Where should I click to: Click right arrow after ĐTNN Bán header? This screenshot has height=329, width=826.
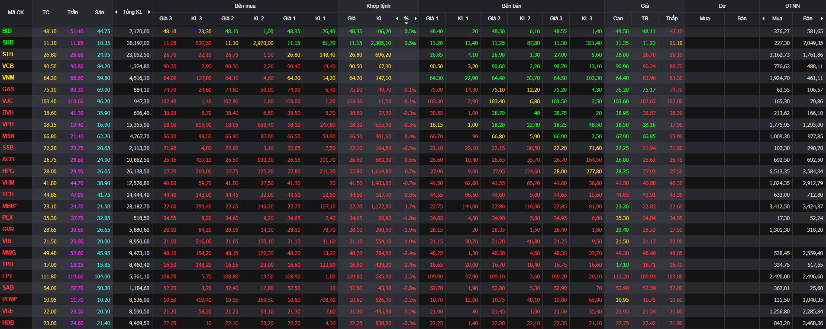tap(821, 19)
